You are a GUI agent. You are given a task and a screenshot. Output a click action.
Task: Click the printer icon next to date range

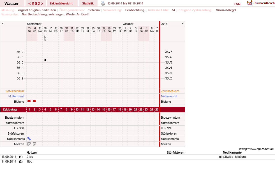[103, 3]
